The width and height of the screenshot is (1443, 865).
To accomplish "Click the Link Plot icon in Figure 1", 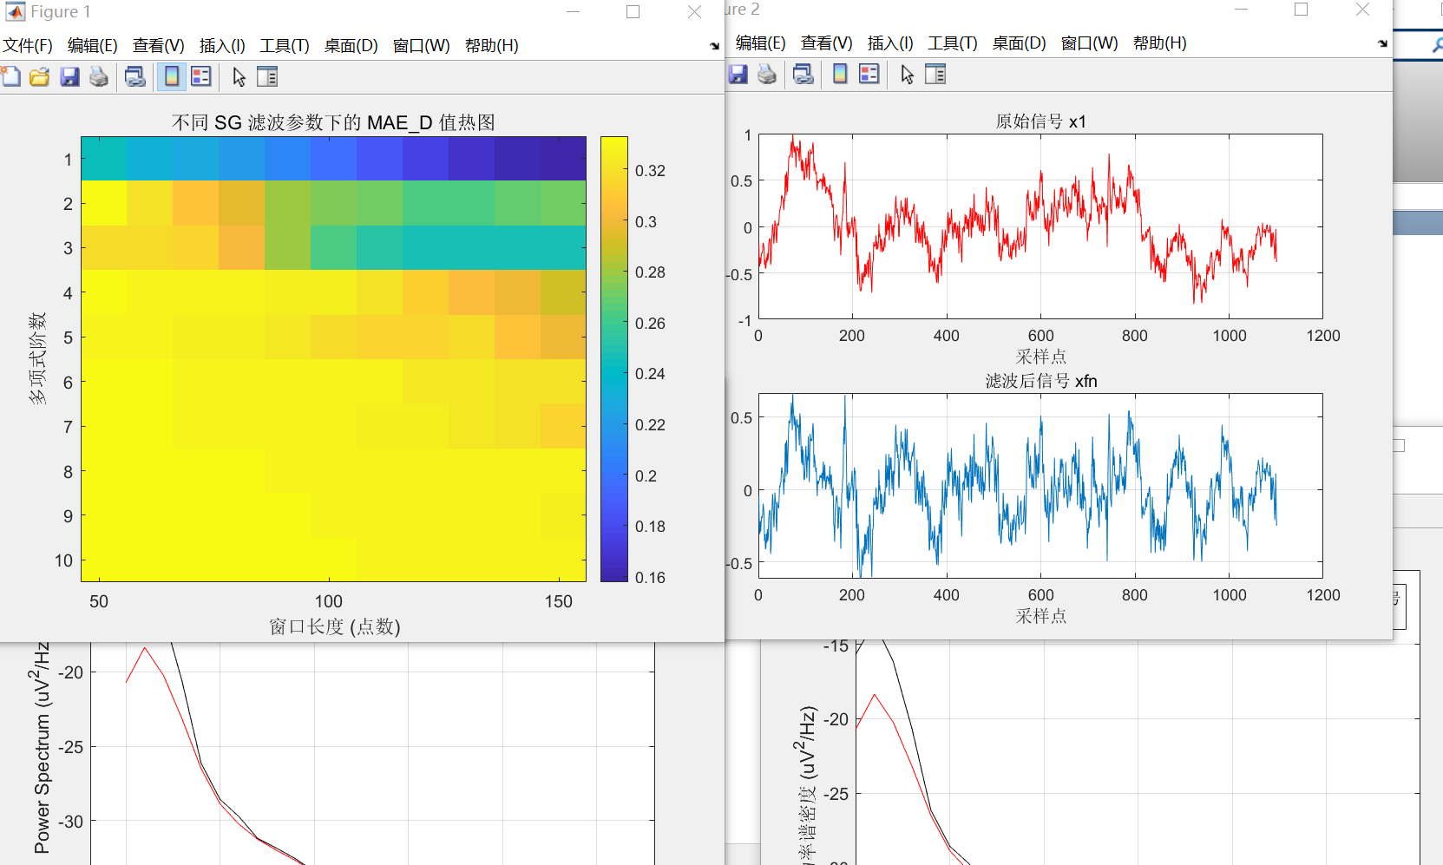I will point(135,77).
